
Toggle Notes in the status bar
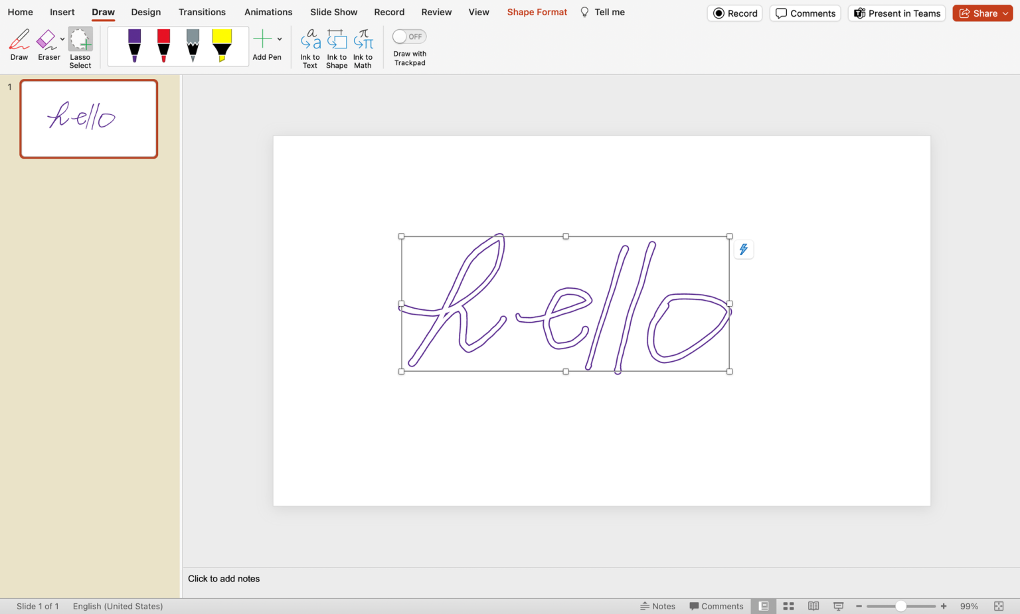coord(657,606)
